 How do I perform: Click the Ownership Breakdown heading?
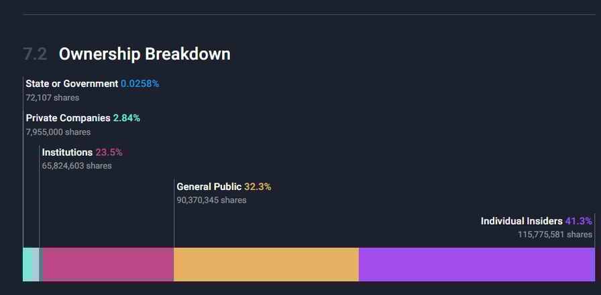pos(144,54)
